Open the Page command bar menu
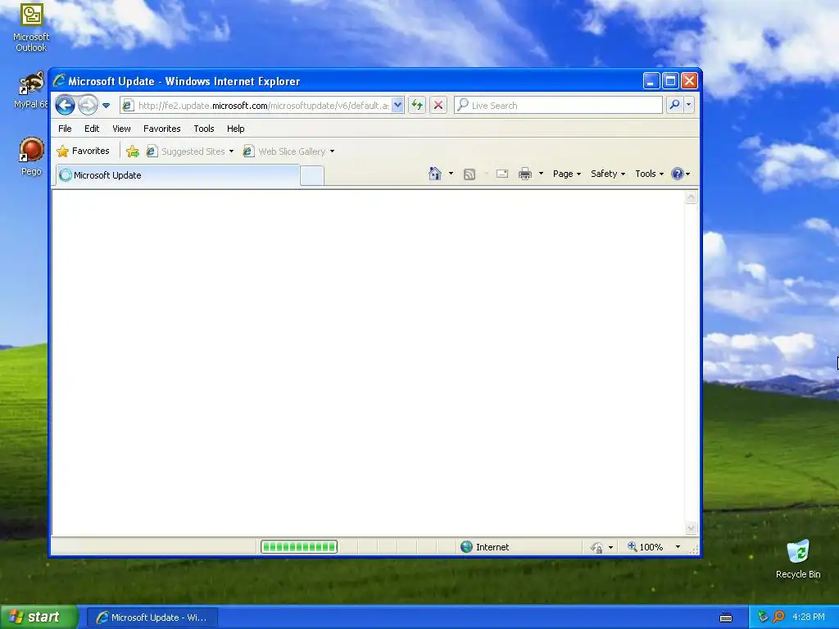The width and height of the screenshot is (839, 629). [567, 174]
